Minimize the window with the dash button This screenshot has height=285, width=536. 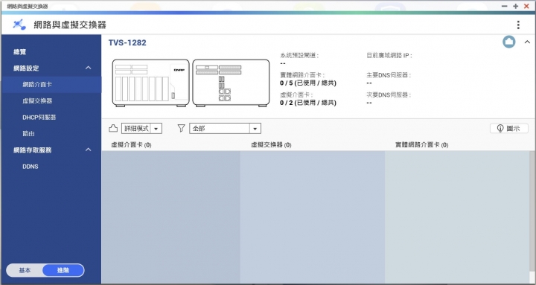505,6
